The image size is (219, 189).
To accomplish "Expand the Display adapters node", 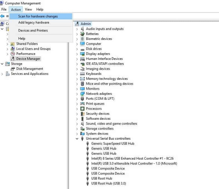I will click(x=77, y=54).
